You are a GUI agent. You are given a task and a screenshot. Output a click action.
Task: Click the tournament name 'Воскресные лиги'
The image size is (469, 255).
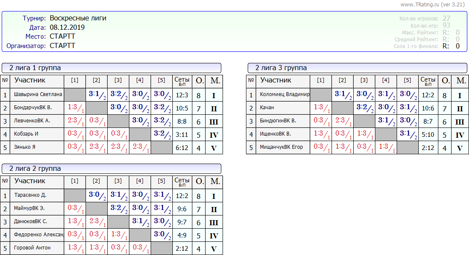(x=78, y=18)
